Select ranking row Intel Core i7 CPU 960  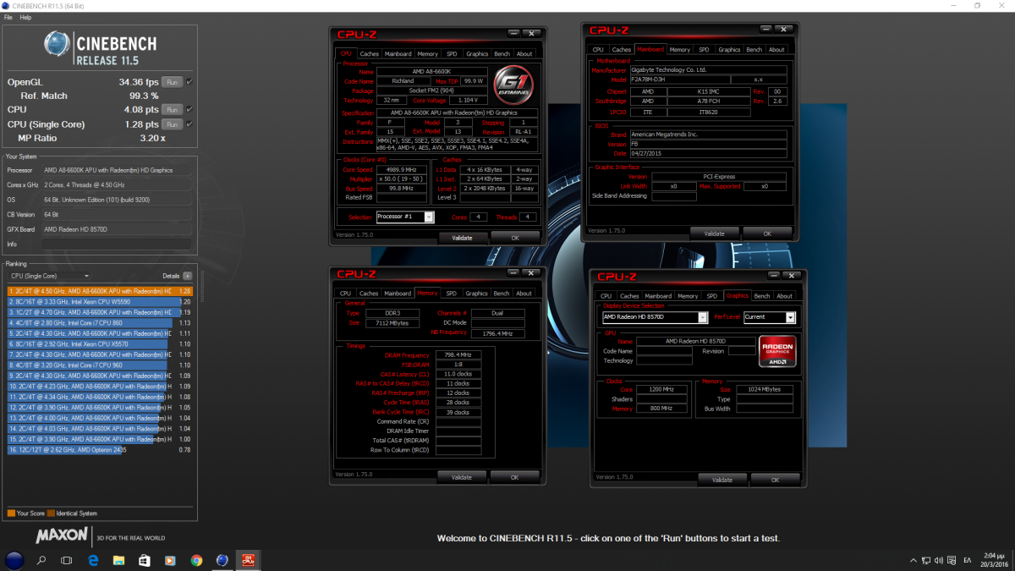click(101, 365)
